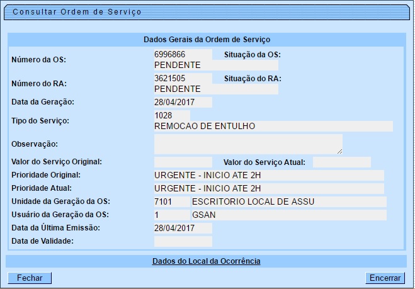Click the Prioridade Original field
The height and width of the screenshot is (289, 415).
tap(268, 175)
